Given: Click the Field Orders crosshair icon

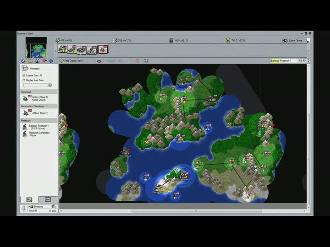Looking at the screenshot, I should click(x=61, y=61).
